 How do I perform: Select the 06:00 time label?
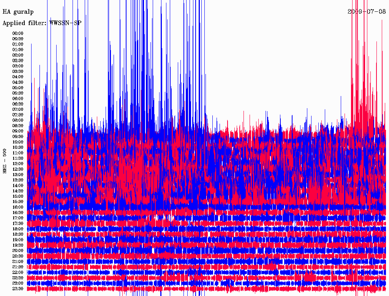click(18, 98)
